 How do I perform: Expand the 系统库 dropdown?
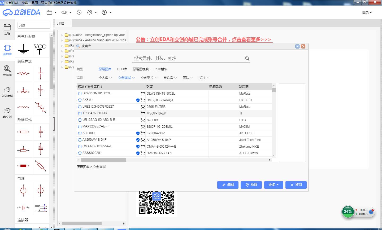(x=170, y=78)
